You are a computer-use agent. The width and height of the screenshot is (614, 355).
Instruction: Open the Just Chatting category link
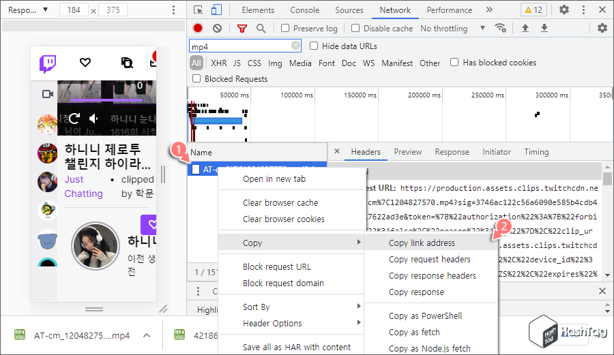click(x=83, y=187)
